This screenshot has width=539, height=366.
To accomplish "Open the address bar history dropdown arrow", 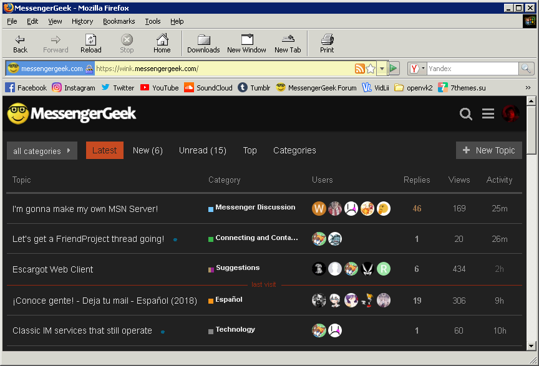I will coord(382,69).
